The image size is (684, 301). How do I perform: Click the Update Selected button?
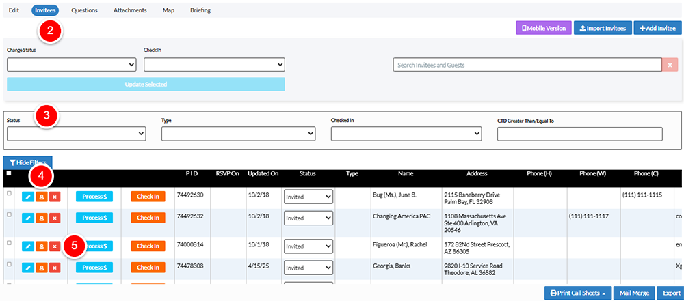(x=146, y=84)
